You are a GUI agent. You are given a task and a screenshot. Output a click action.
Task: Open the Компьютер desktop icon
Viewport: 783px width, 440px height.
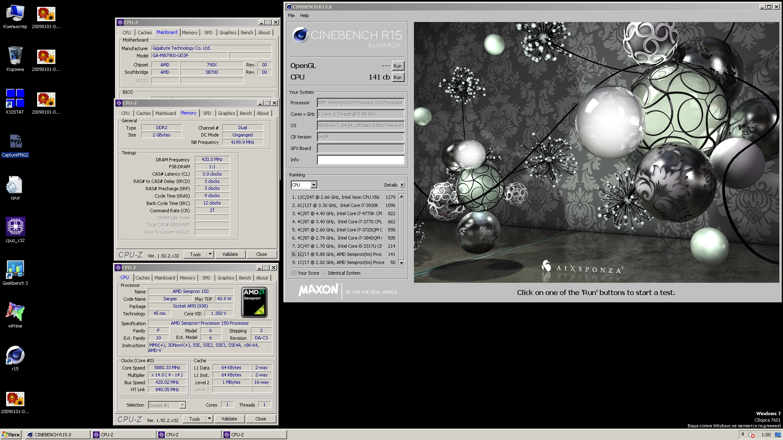pyautogui.click(x=15, y=16)
